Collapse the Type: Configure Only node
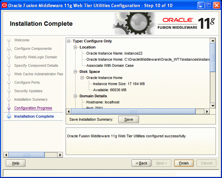Screen dimensions: 222x178 pos(69,41)
